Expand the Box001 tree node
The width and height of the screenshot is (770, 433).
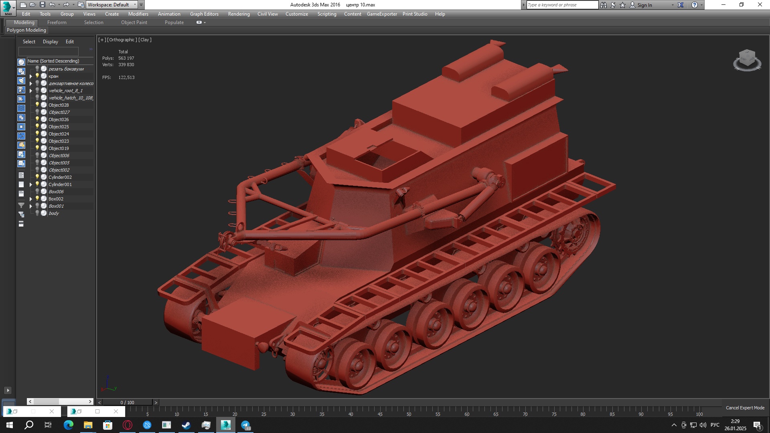tap(31, 206)
